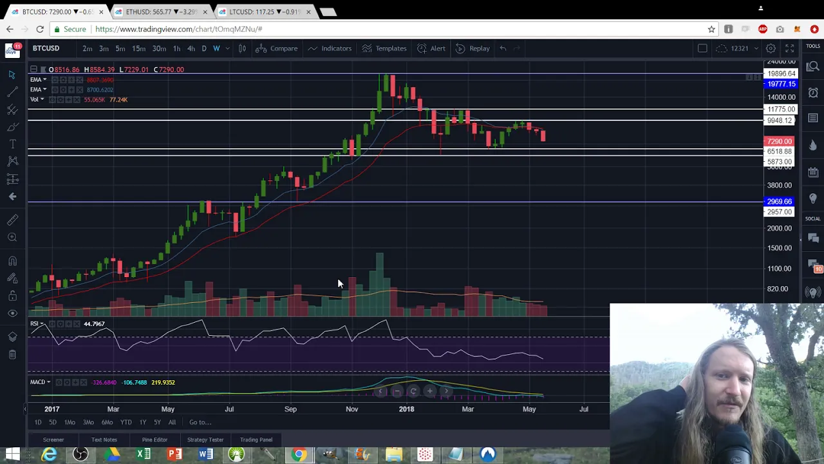Viewport: 824px width, 464px height.
Task: Toggle stay in drawing mode
Action: pyautogui.click(x=12, y=278)
